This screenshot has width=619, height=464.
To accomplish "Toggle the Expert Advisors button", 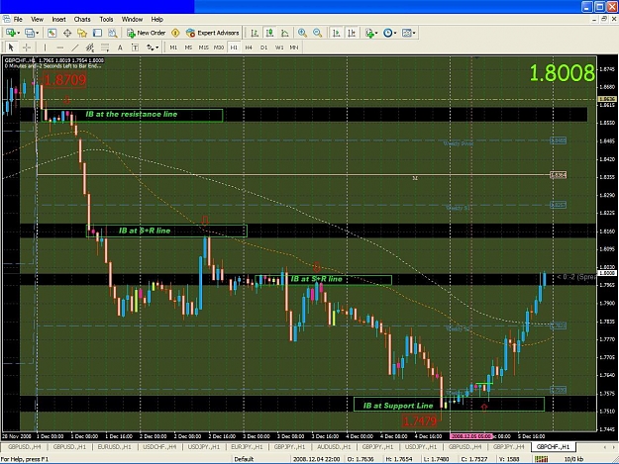I will pyautogui.click(x=212, y=33).
